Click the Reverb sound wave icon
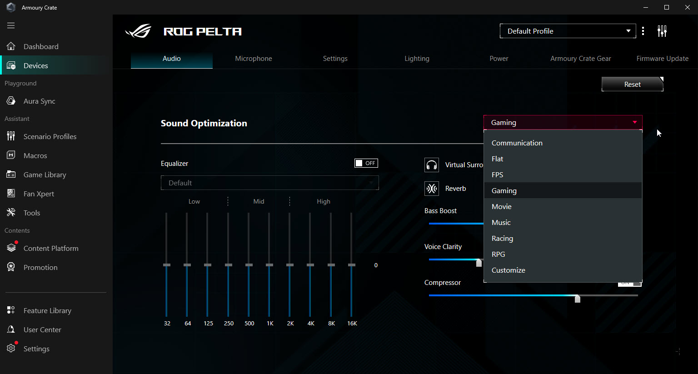698x374 pixels. point(432,189)
